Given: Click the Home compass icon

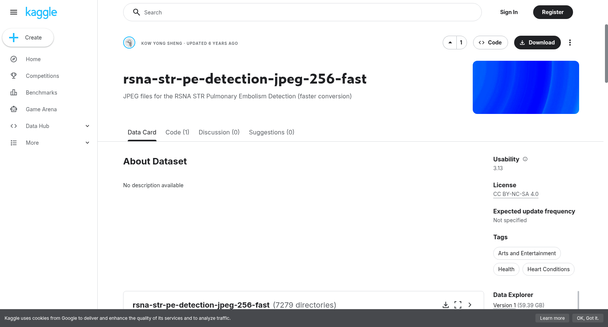Looking at the screenshot, I should (x=14, y=59).
